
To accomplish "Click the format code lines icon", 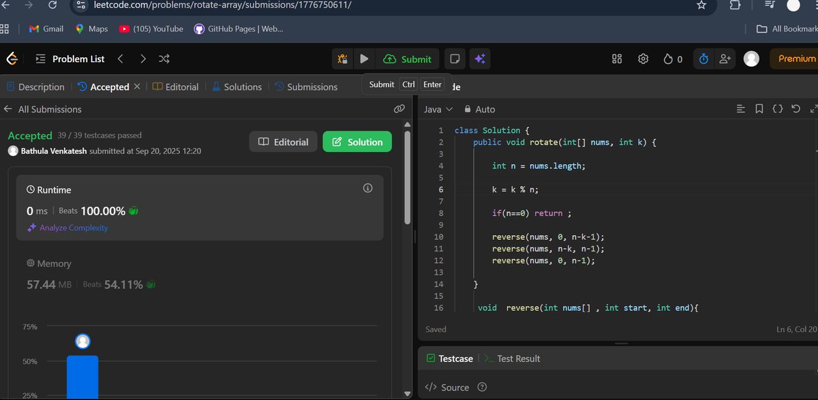I will (741, 108).
